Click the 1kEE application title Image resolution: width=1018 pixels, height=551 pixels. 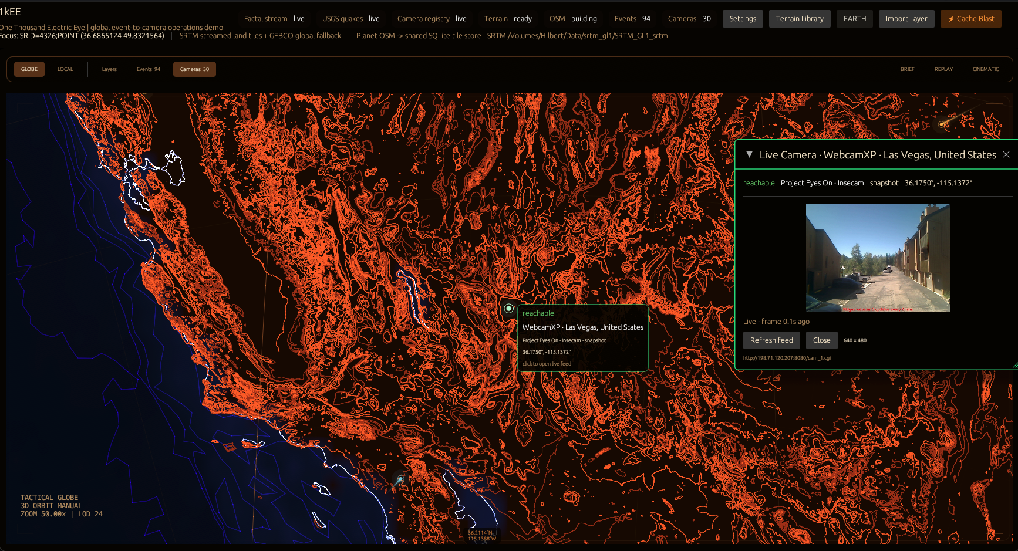(11, 12)
